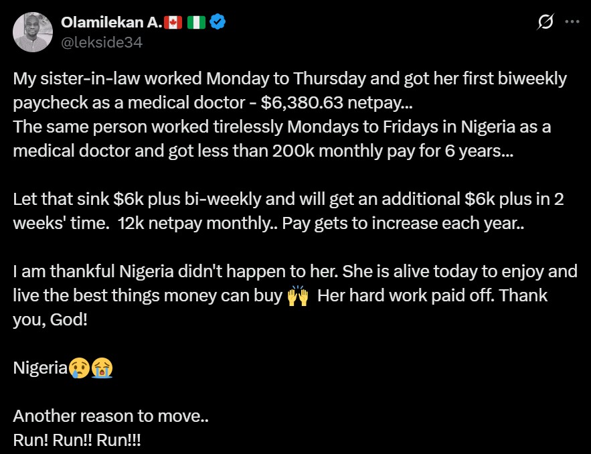Click the Nigeria flag emoji by the name

pyautogui.click(x=195, y=22)
